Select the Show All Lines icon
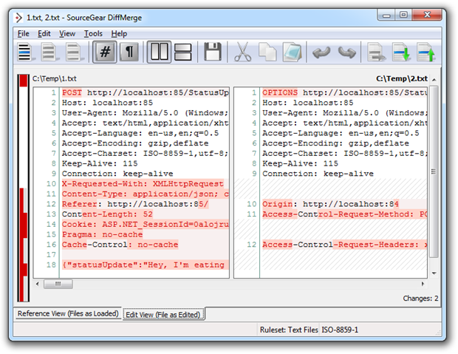Screen dimensions: 458x354 (25, 52)
